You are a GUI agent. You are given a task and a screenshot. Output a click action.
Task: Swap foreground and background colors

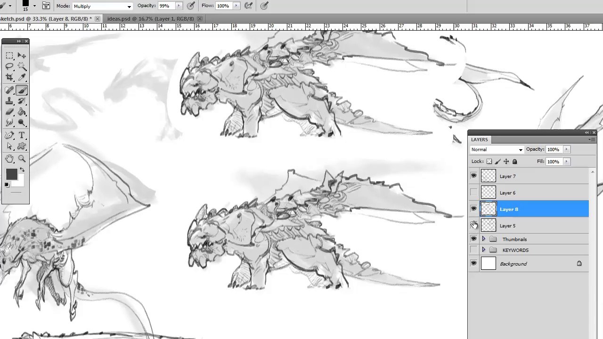tap(22, 170)
